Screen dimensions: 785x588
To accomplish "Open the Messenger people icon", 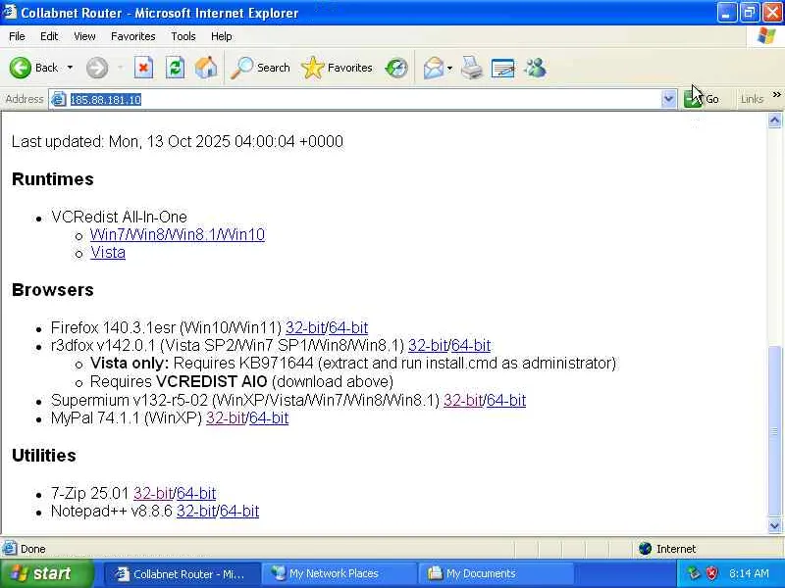I will pyautogui.click(x=535, y=68).
